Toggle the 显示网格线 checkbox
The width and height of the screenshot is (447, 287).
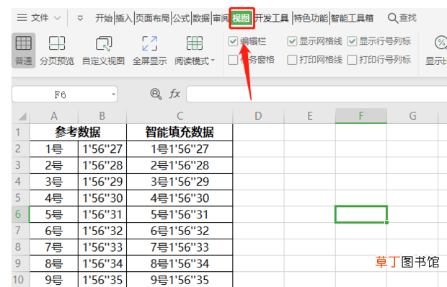[x=292, y=41]
